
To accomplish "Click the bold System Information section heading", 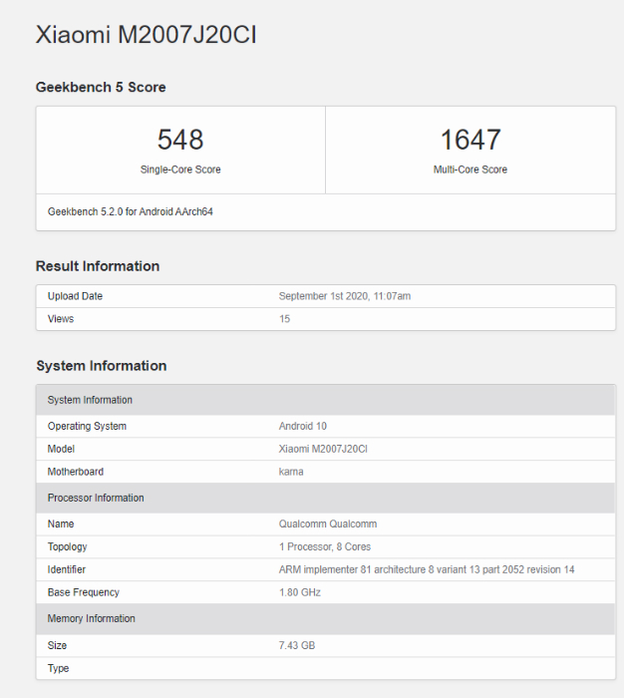I will coord(102,366).
